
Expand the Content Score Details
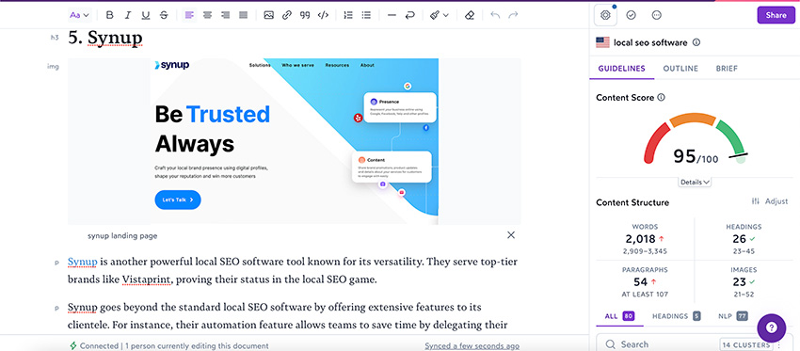(x=695, y=183)
